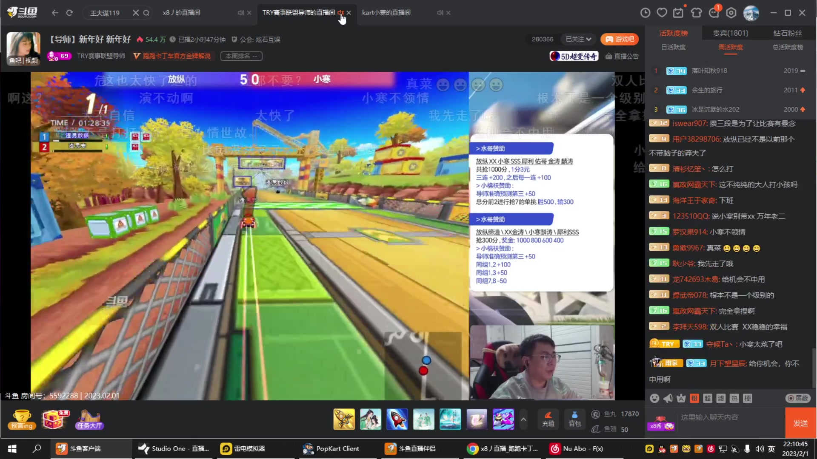The image size is (817, 459).
Task: Send the message with the 发送 button
Action: (x=800, y=423)
